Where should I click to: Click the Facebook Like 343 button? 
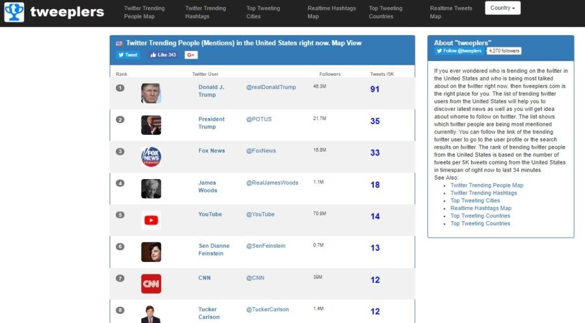pyautogui.click(x=163, y=54)
